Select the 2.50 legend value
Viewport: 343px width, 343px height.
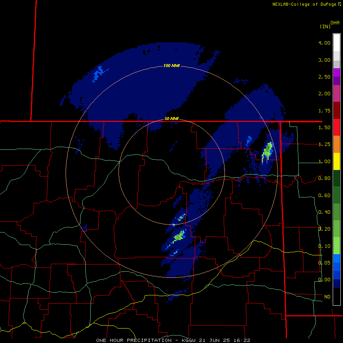pyautogui.click(x=324, y=77)
